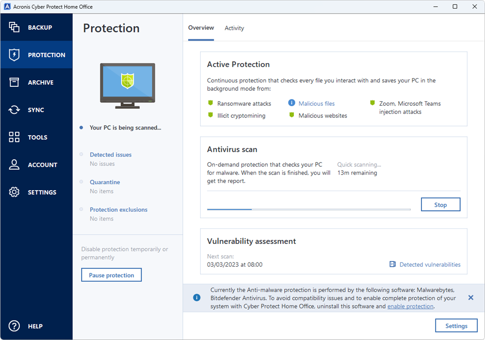Open the Settings gear icon in sidebar

tap(14, 192)
